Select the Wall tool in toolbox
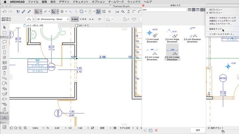Screen dimensions: 239x134 pyautogui.click(x=4, y=42)
